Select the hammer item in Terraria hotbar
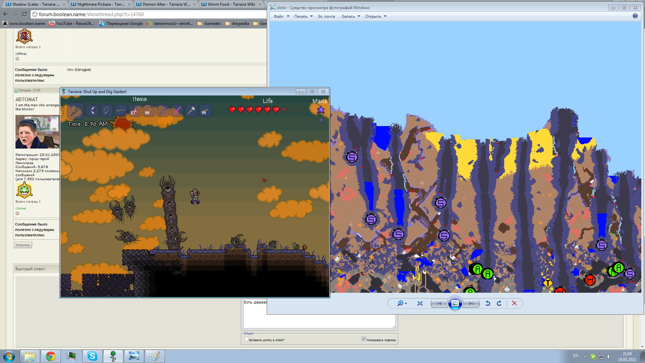The width and height of the screenshot is (645, 363). [x=191, y=110]
